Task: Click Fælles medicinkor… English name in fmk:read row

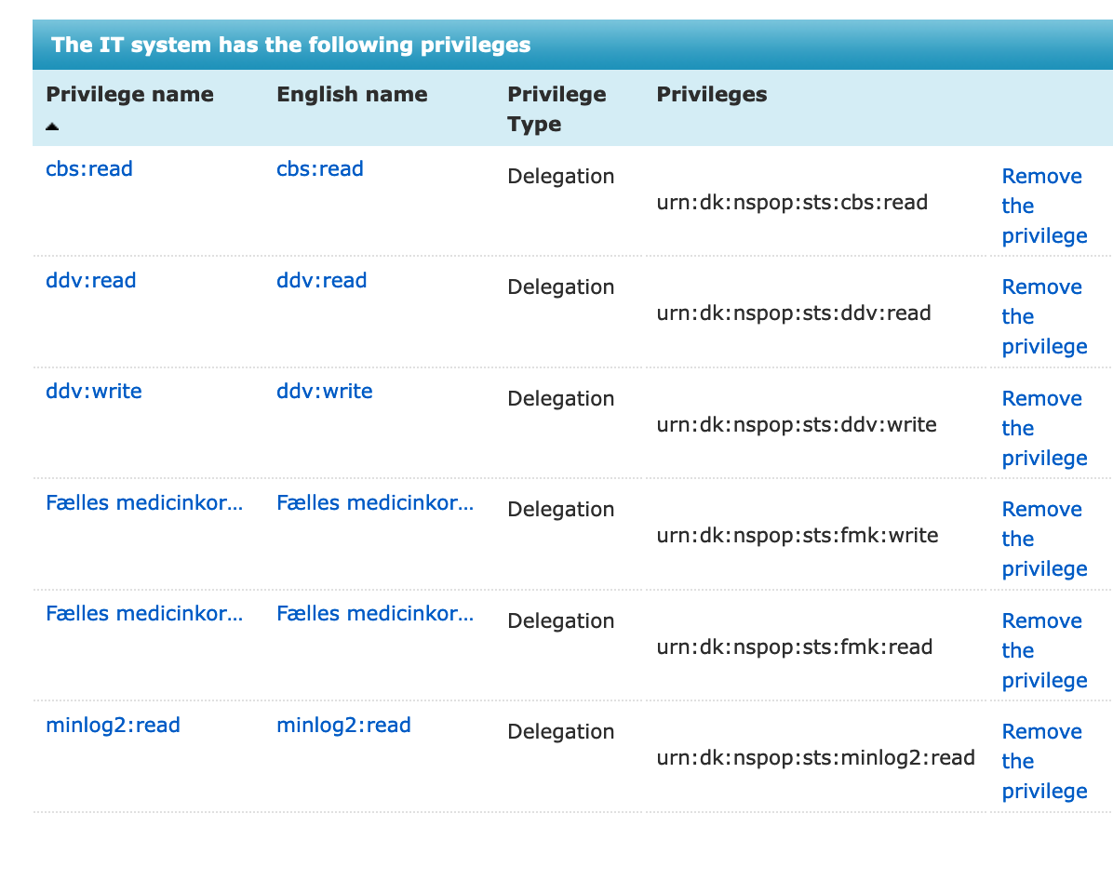Action: (x=375, y=614)
